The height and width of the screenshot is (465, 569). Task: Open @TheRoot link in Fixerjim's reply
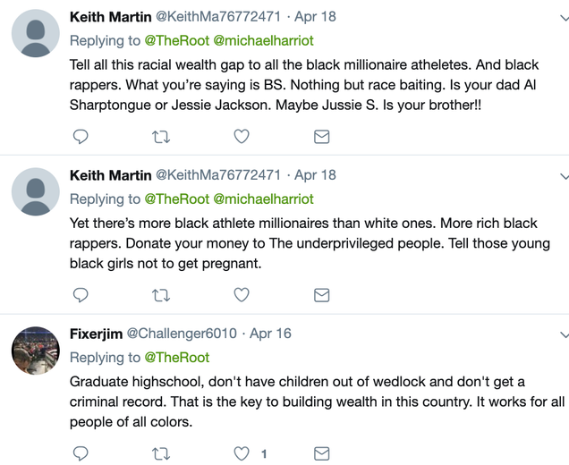177,358
